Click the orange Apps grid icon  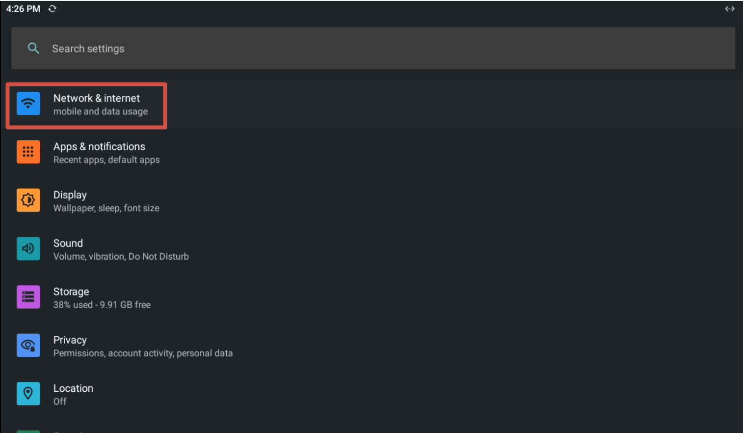click(28, 152)
